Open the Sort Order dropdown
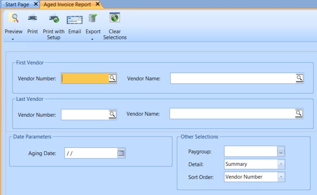This screenshot has height=195, width=317. [281, 177]
